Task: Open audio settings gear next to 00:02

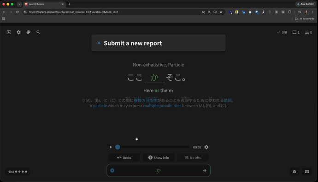Action: (206, 147)
